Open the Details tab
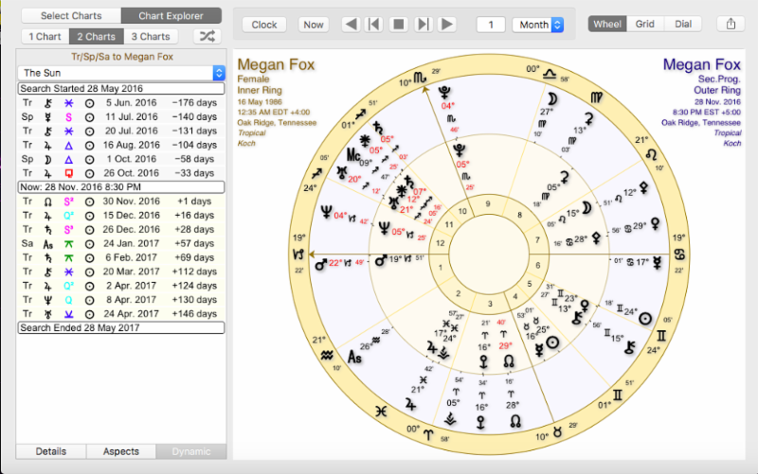758x474 pixels. (x=51, y=451)
